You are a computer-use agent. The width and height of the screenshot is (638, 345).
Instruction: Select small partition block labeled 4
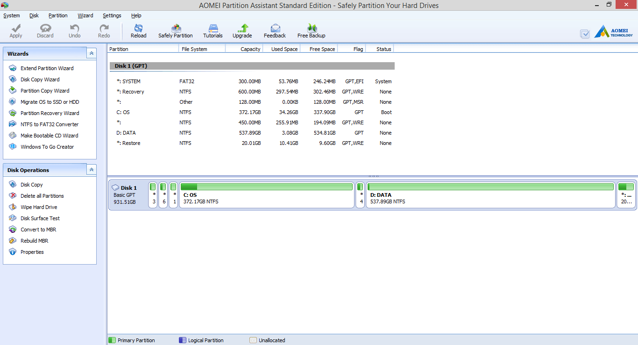point(360,194)
